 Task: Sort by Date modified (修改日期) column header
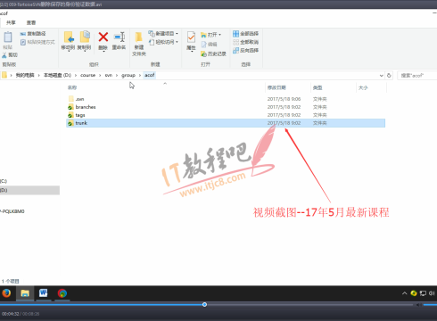click(x=276, y=87)
